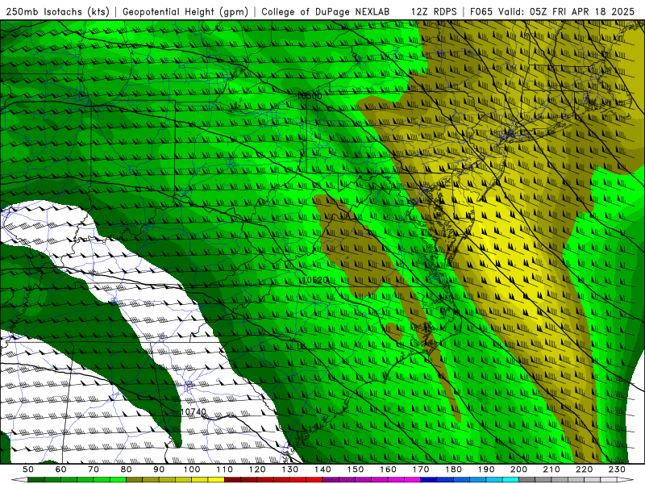The width and height of the screenshot is (645, 484).
Task: Click the 110 value on color scale
Action: click(225, 469)
